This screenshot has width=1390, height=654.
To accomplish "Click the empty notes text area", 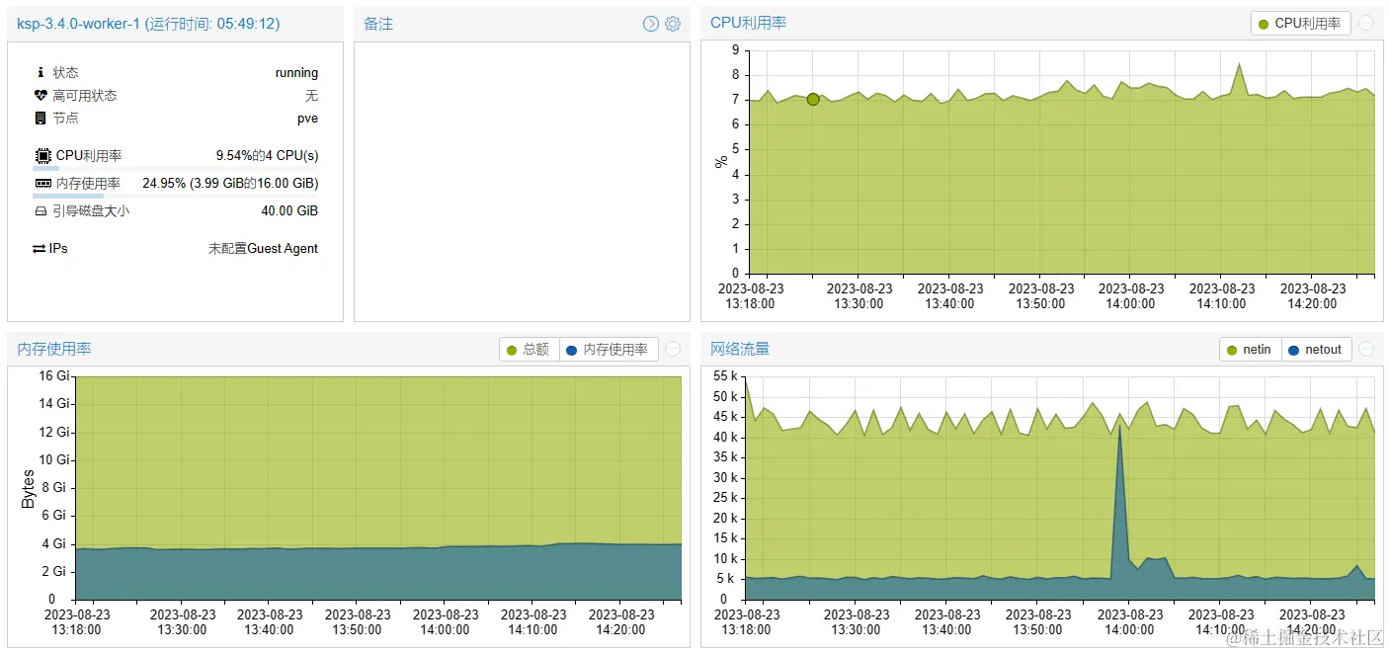I will (522, 181).
